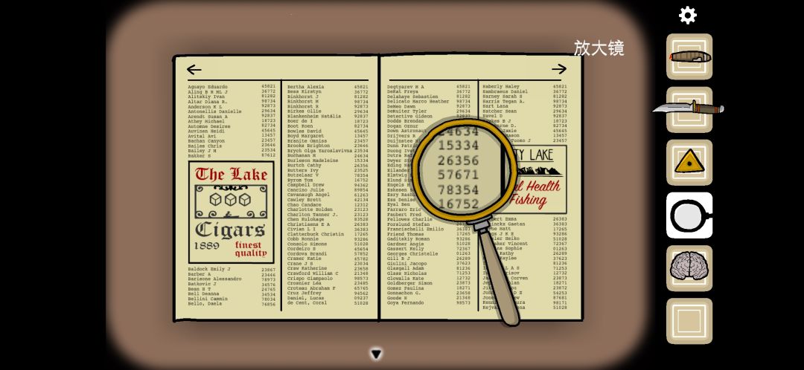Click the entry Gaditskiy Roman
The image size is (804, 370).
point(408,239)
